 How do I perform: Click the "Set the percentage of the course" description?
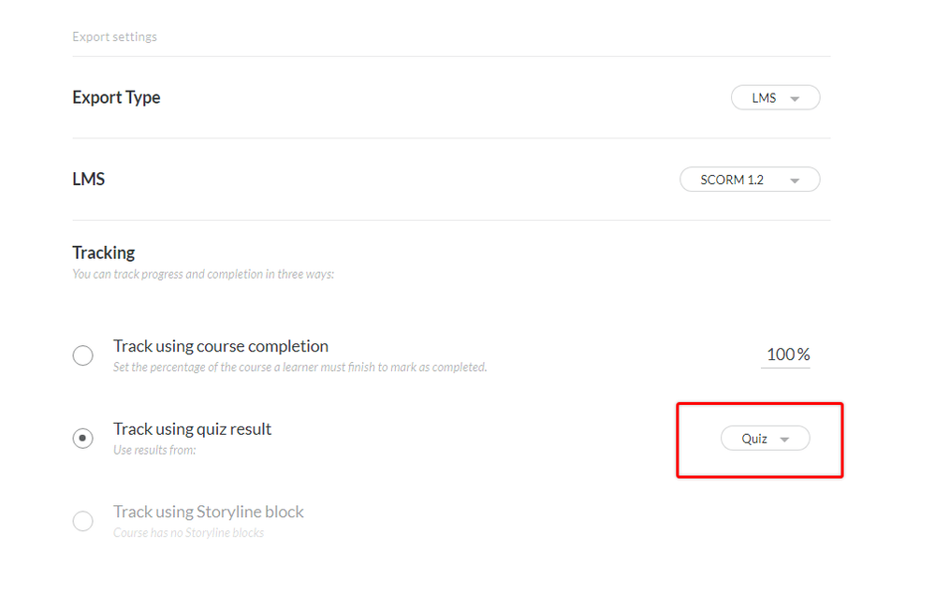pos(299,368)
